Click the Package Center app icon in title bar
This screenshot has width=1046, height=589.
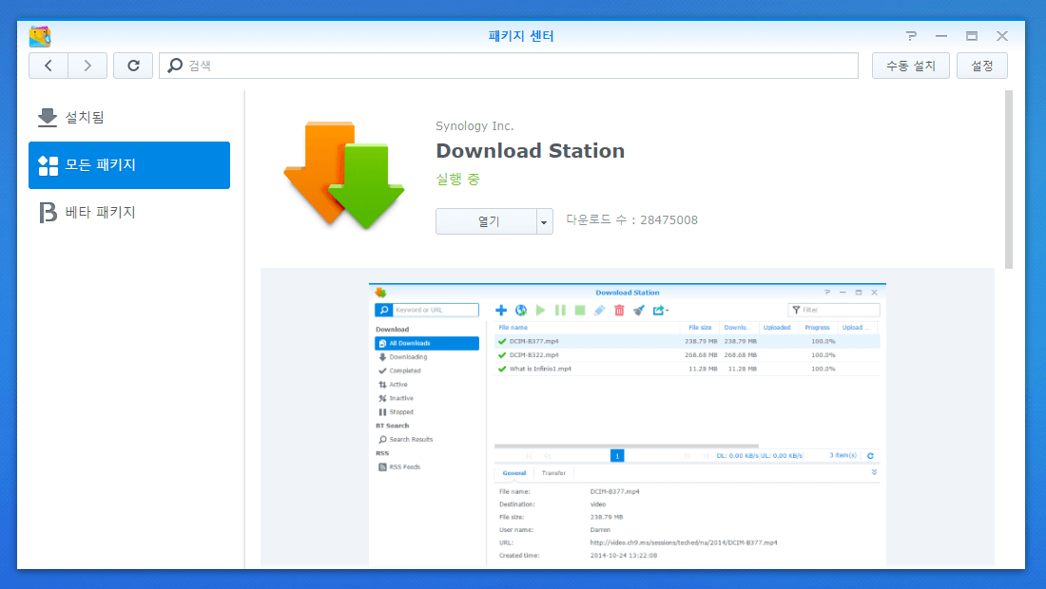point(40,36)
